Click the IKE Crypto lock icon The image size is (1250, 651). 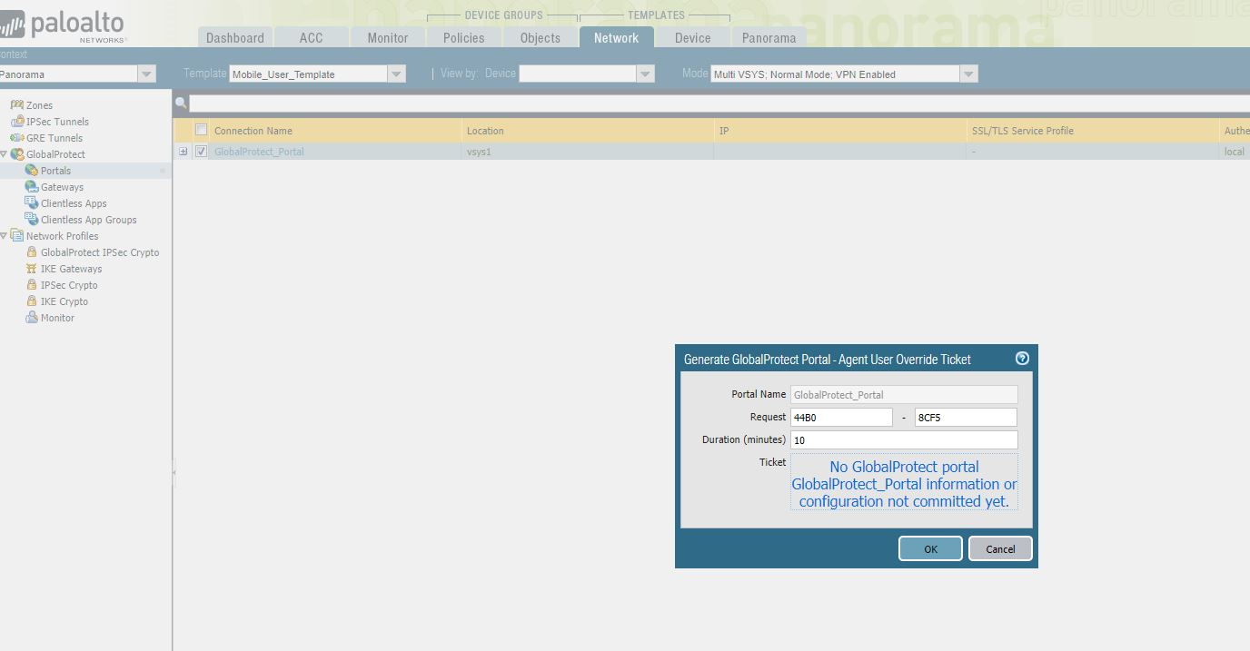[32, 301]
